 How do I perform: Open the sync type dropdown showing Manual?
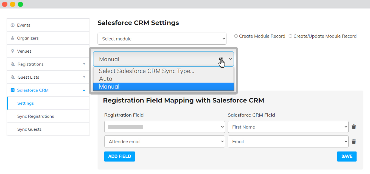click(x=163, y=59)
